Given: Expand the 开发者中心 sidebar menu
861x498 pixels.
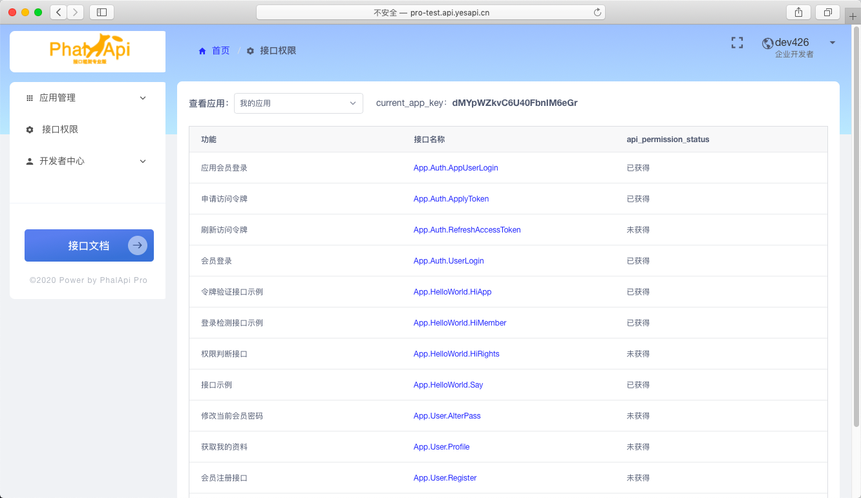Looking at the screenshot, I should click(x=87, y=161).
